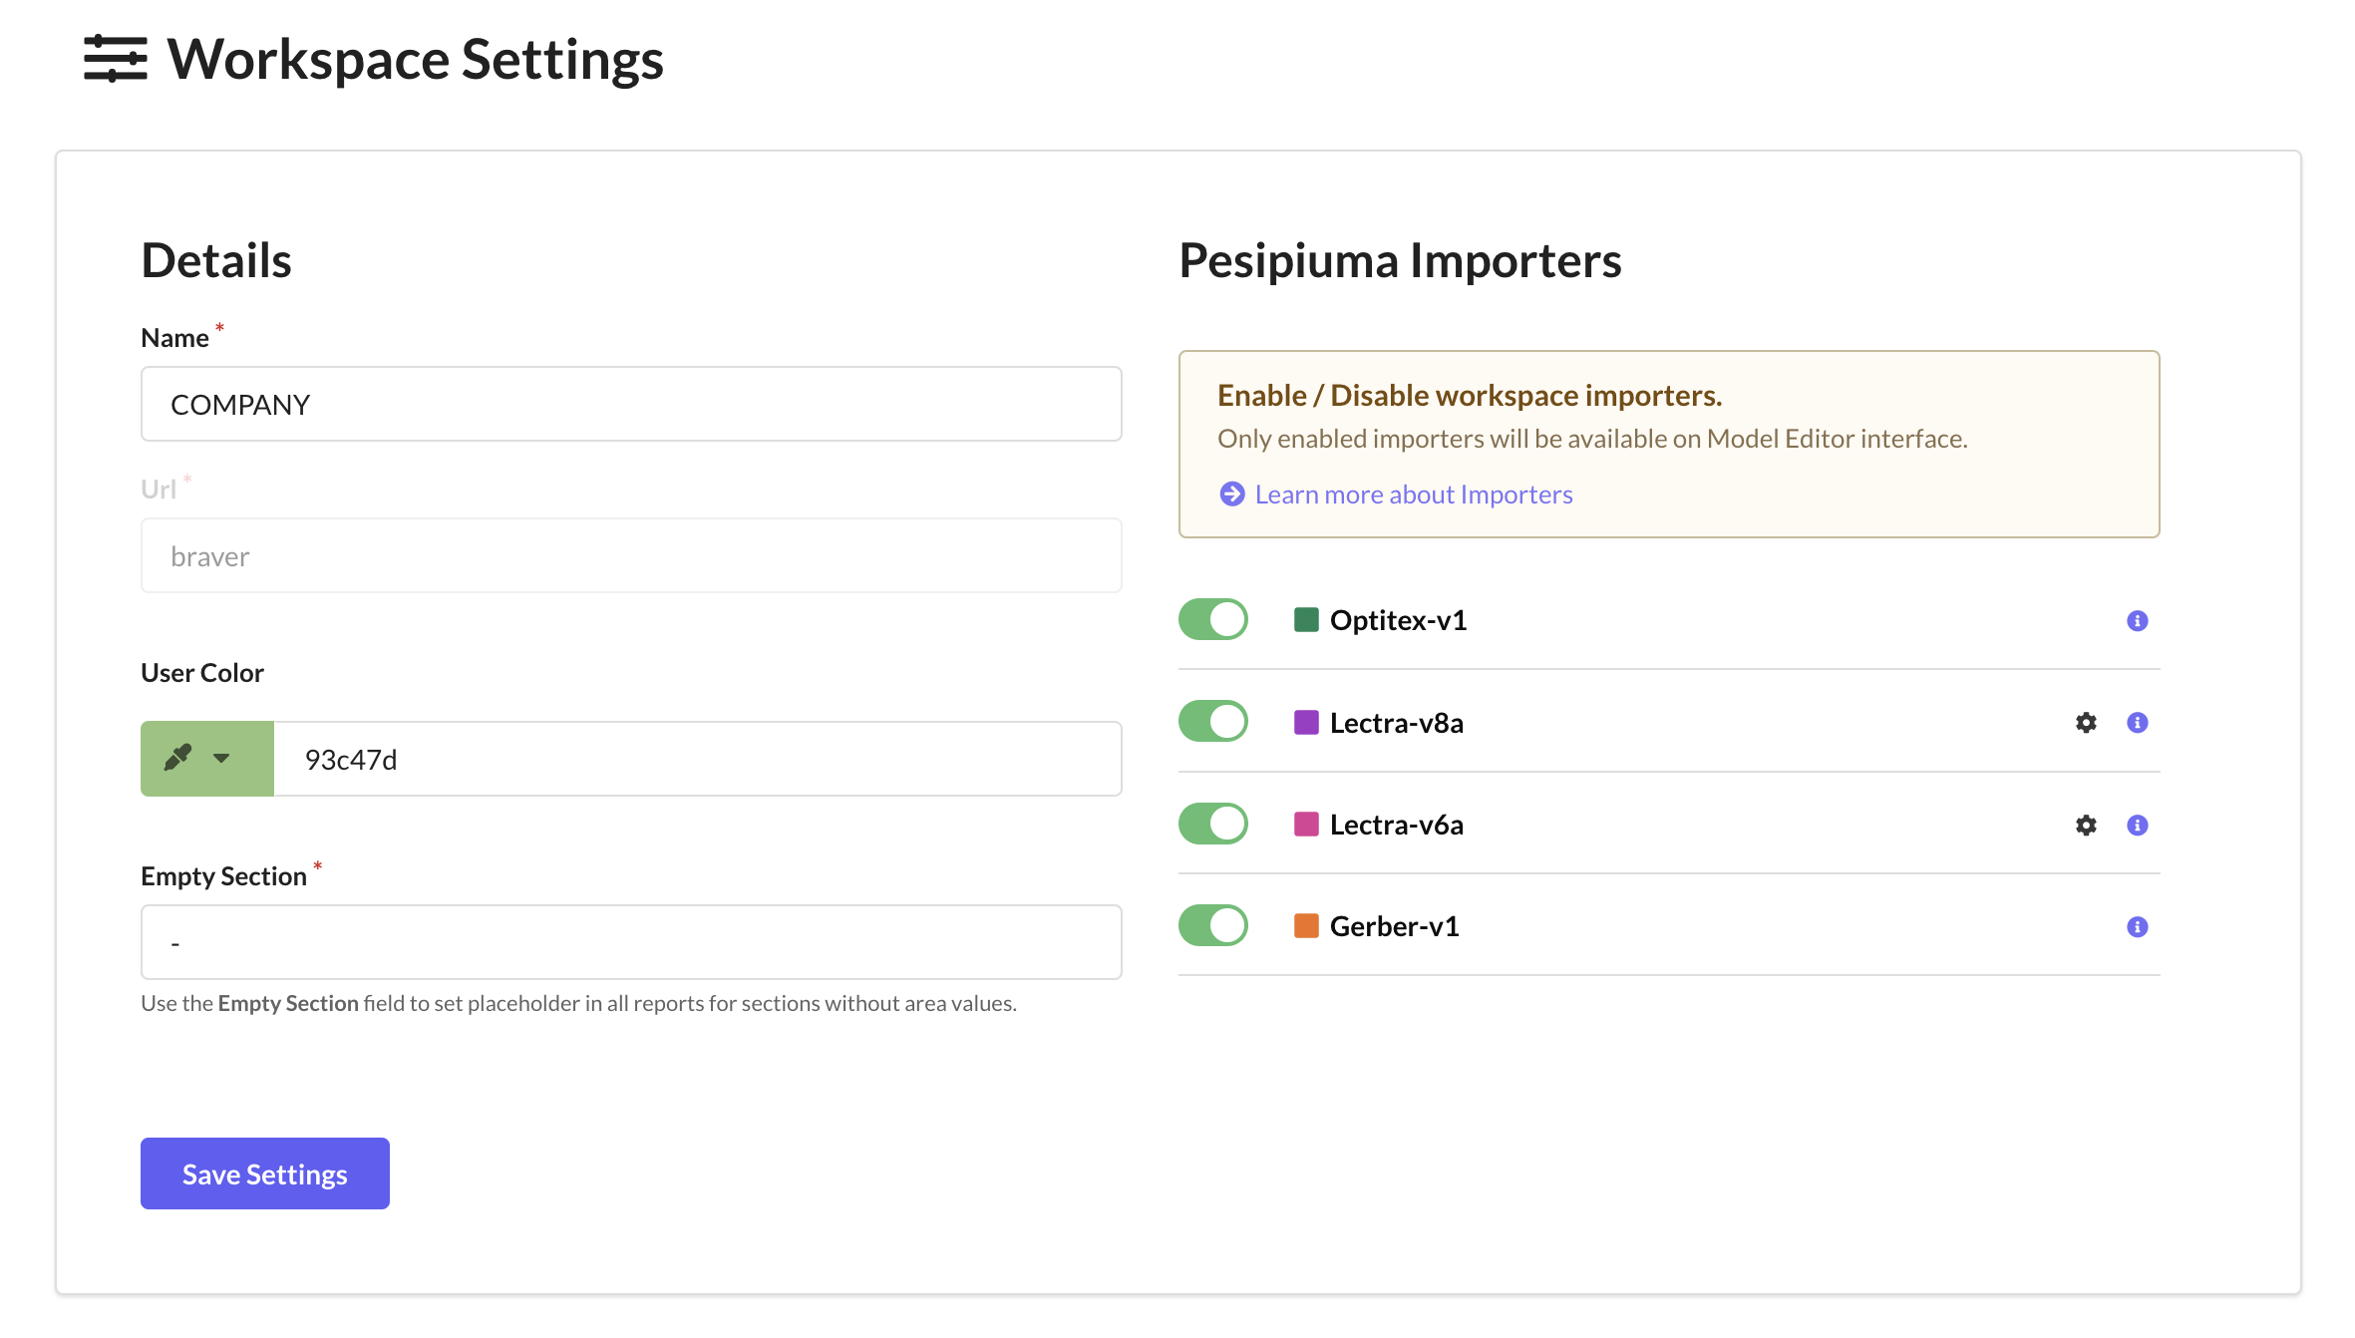Turn off the Gerber-v1 importer toggle
The height and width of the screenshot is (1338, 2355).
pyautogui.click(x=1213, y=925)
